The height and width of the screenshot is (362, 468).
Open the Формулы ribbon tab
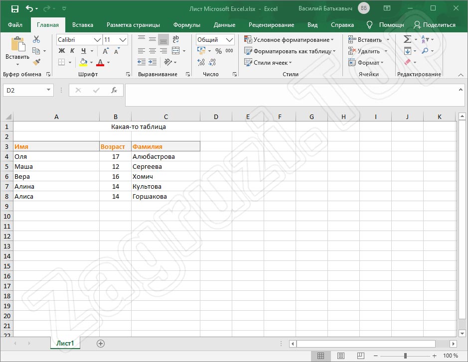[186, 25]
